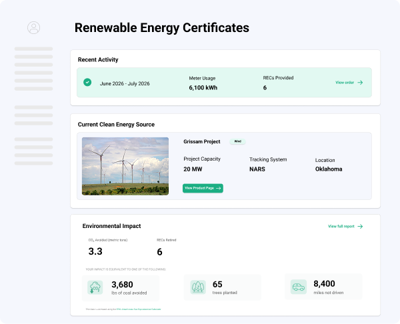The image size is (400, 324).
Task: Click the 20 MW project capacity value
Action: tap(193, 169)
